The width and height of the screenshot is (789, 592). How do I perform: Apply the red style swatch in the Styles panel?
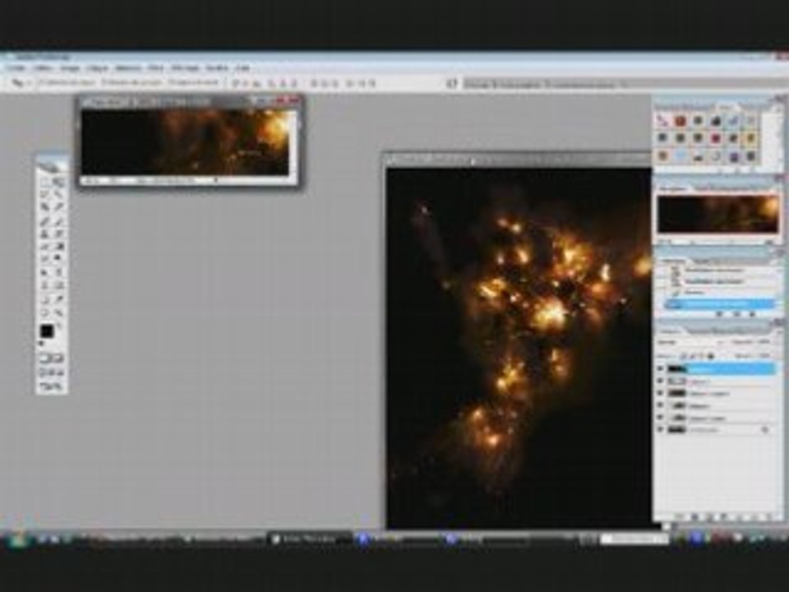[x=680, y=121]
